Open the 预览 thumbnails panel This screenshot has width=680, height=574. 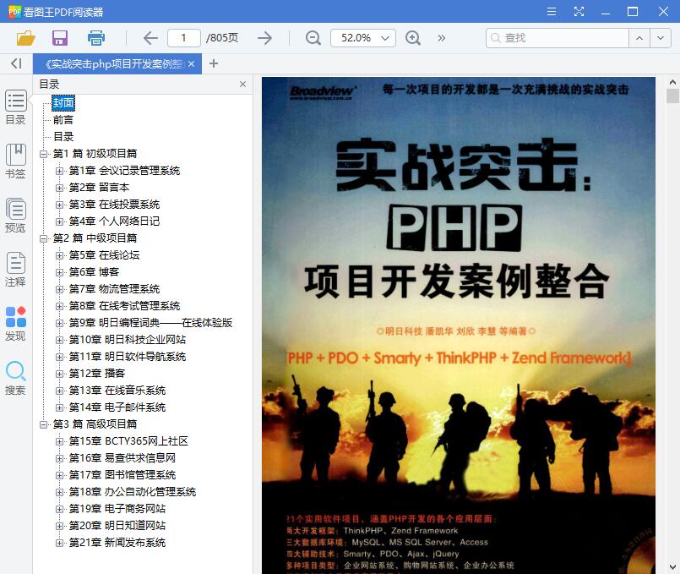click(x=15, y=216)
